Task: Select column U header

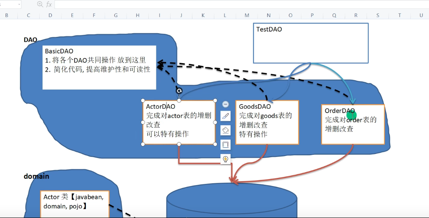Action: pyautogui.click(x=421, y=15)
